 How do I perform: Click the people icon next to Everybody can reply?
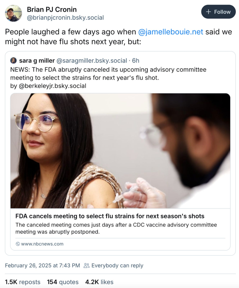click(x=87, y=265)
